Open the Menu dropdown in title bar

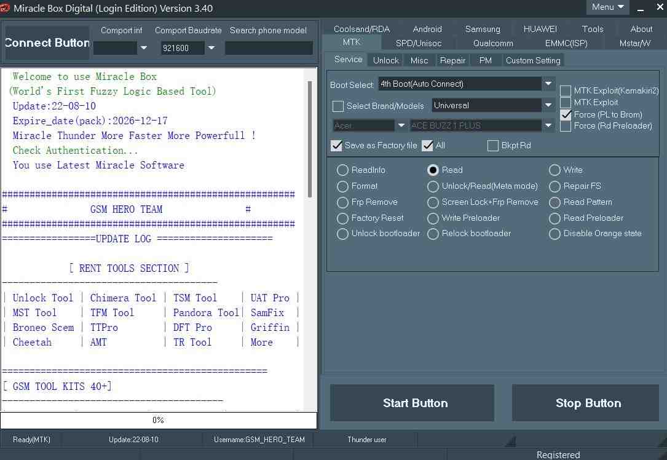tap(608, 7)
